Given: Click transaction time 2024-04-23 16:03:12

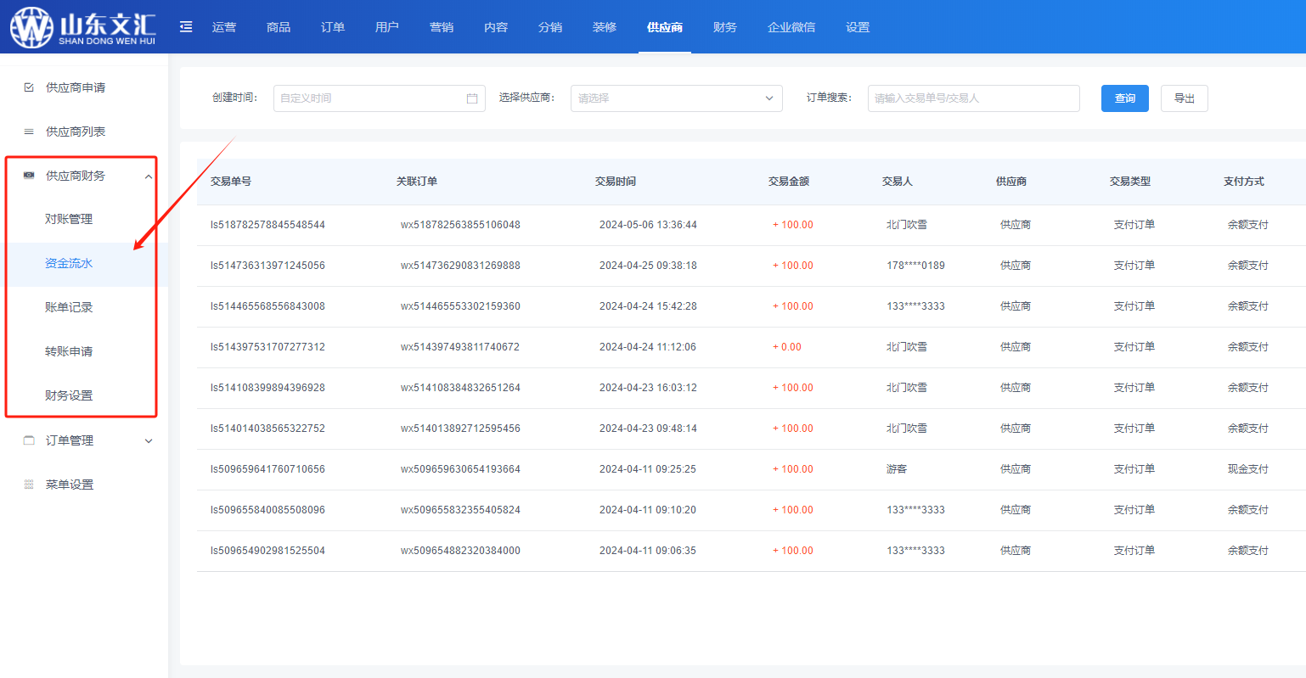Looking at the screenshot, I should tap(648, 388).
